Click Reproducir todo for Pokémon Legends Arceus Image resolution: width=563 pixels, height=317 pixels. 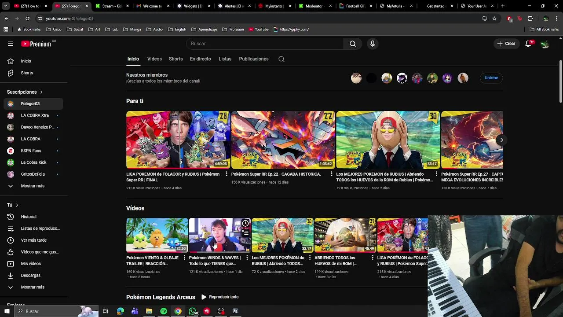click(220, 297)
